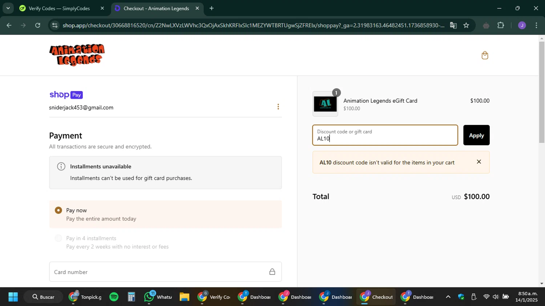The height and width of the screenshot is (306, 545).
Task: Go back to the previous page
Action: tap(9, 25)
